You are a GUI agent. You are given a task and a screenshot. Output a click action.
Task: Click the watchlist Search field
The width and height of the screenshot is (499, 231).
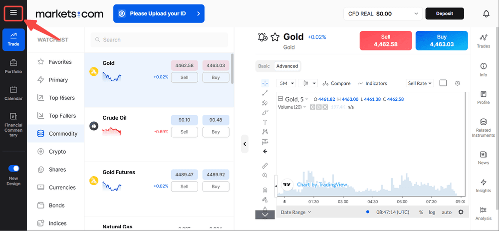click(159, 40)
